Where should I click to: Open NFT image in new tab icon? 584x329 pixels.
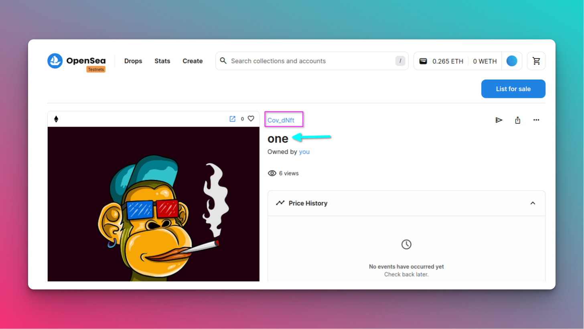click(232, 119)
